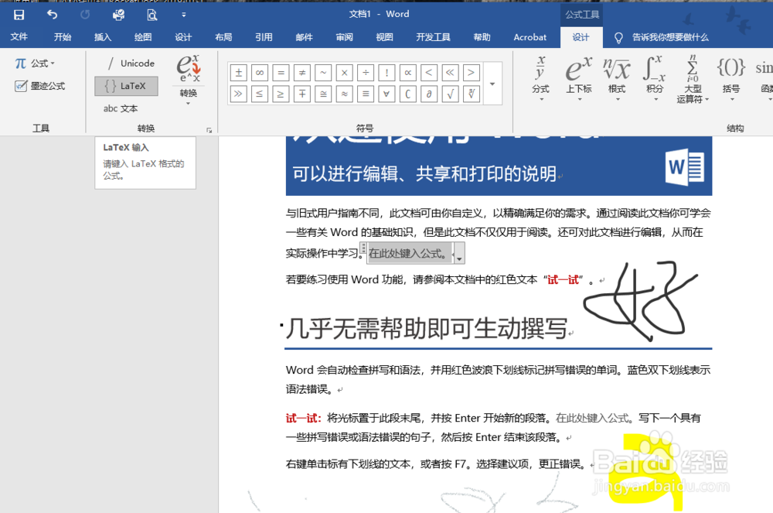Insert the multiplication sign symbol
Screen dimensions: 773x513
(345, 73)
